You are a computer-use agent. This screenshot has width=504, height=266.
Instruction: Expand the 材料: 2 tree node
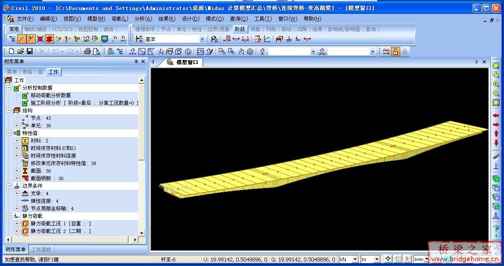coord(17,141)
